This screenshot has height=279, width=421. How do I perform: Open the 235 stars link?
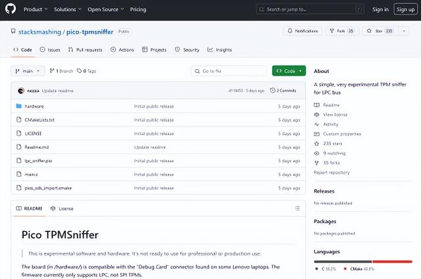coord(328,143)
